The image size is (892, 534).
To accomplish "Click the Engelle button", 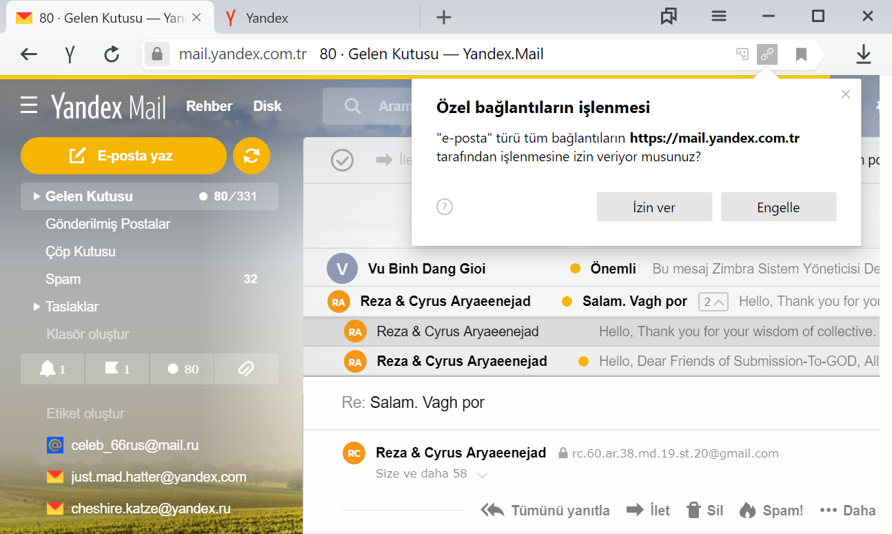I will tap(778, 207).
